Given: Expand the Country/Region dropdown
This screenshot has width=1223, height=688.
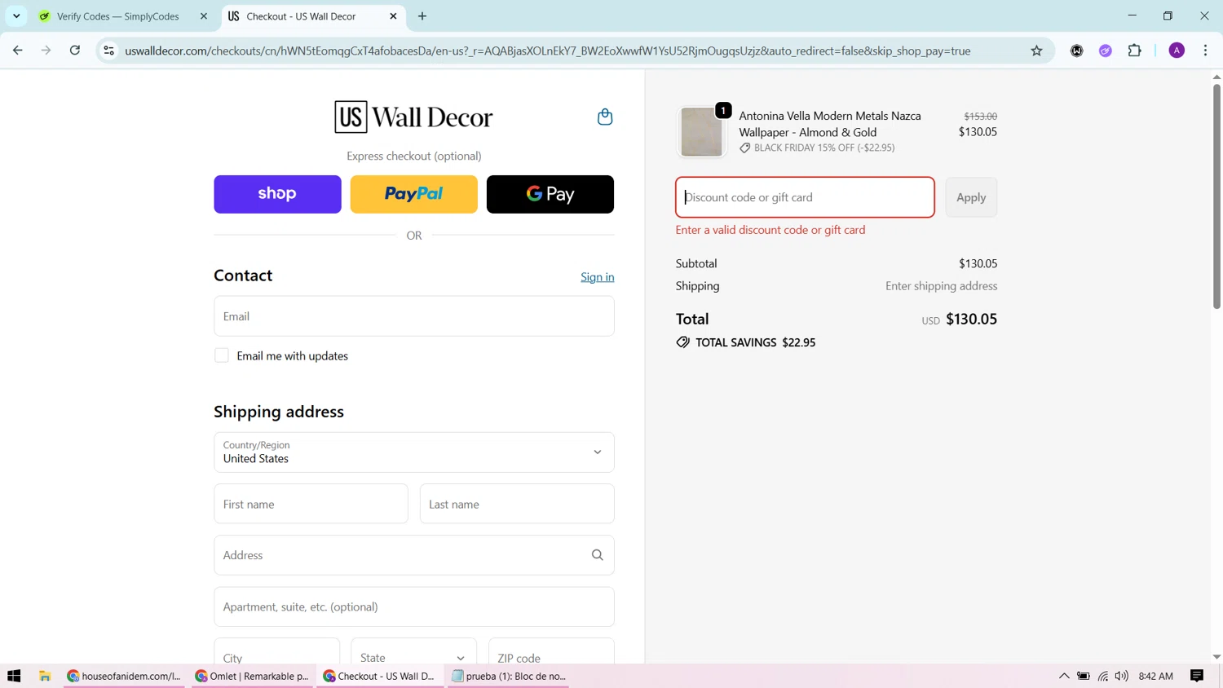Looking at the screenshot, I should click(414, 452).
